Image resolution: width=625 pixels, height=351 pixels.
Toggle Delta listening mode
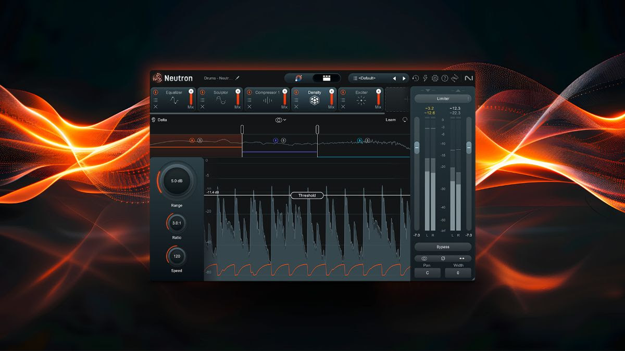159,120
